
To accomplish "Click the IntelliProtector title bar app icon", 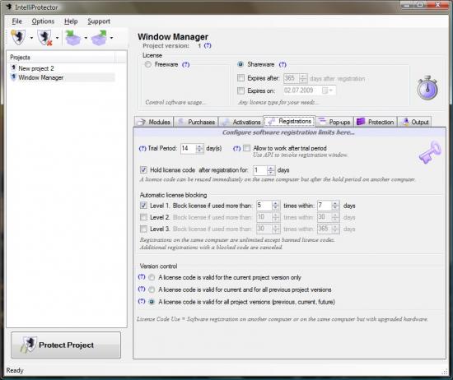I will coord(9,7).
